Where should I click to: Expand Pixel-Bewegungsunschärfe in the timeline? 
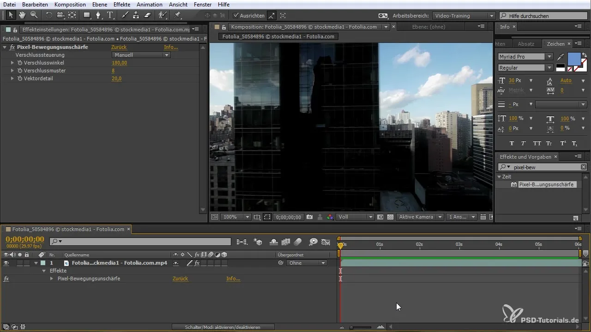pyautogui.click(x=52, y=279)
